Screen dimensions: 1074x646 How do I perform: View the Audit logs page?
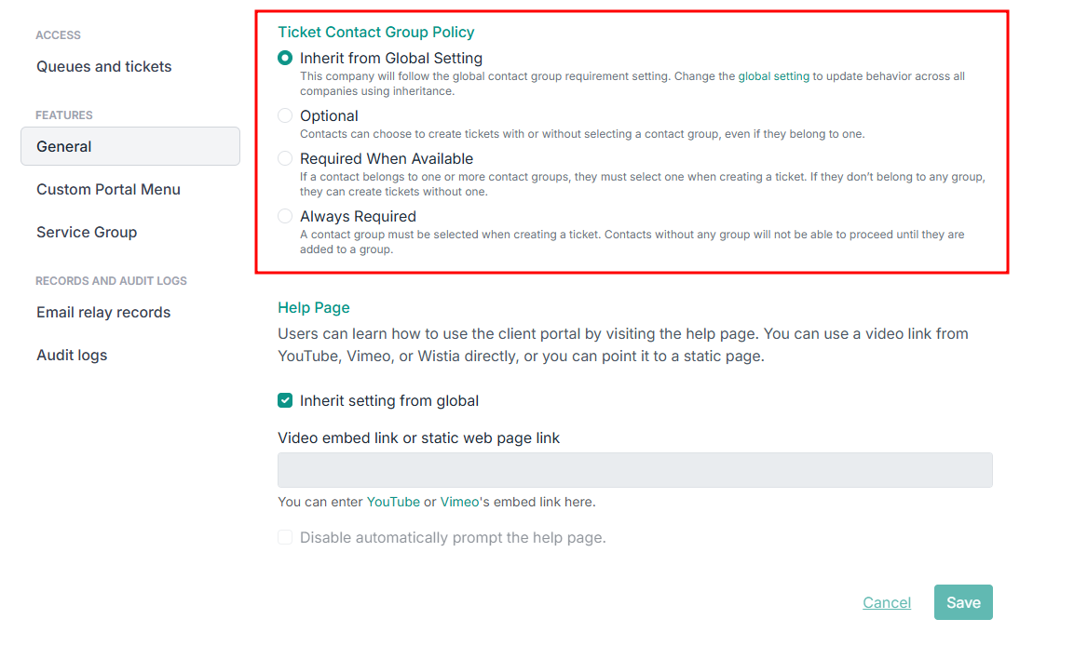(x=72, y=355)
